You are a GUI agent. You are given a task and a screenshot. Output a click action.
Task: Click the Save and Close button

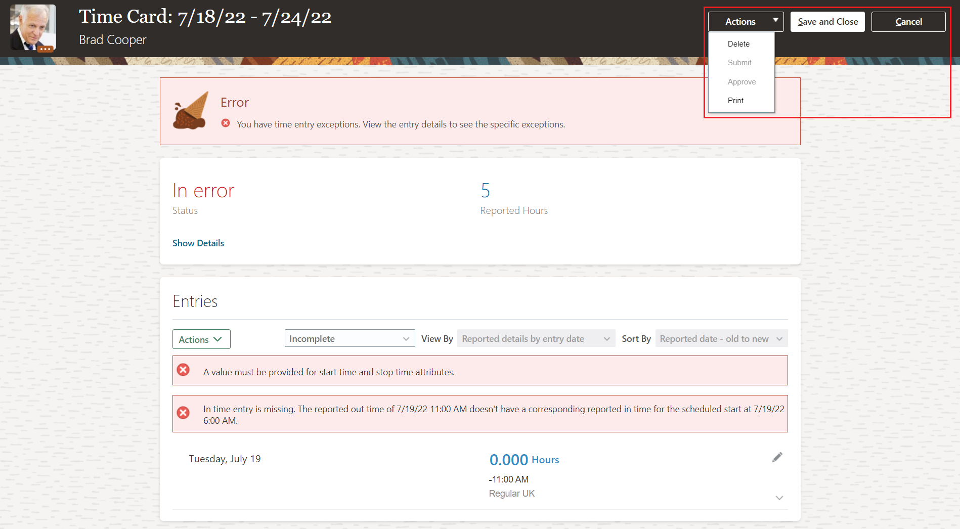tap(827, 22)
